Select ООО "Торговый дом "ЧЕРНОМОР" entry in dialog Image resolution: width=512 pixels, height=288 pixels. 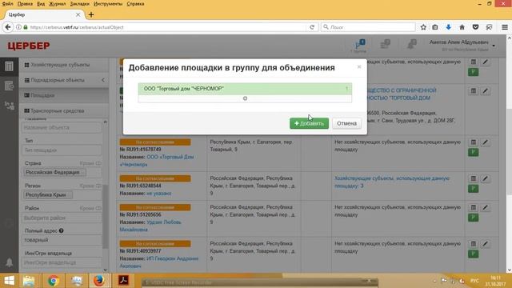(245, 89)
